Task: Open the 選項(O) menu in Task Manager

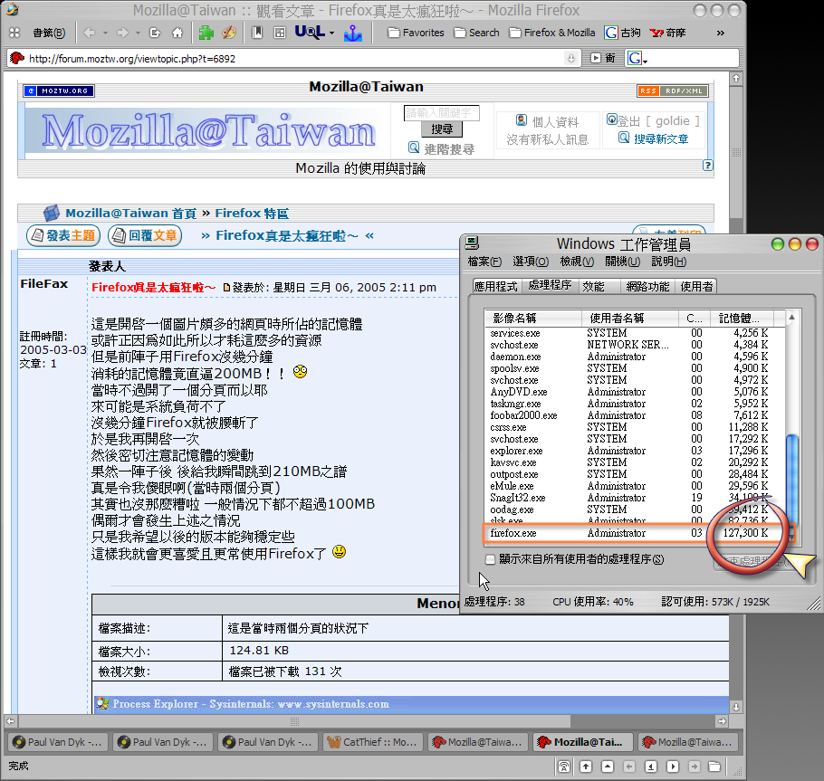Action: (x=531, y=262)
